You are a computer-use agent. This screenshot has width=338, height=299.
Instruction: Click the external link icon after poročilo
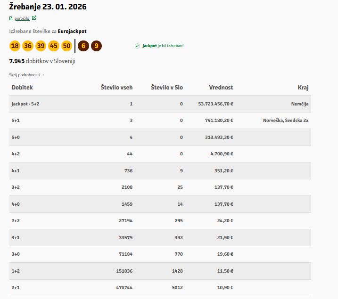point(34,18)
